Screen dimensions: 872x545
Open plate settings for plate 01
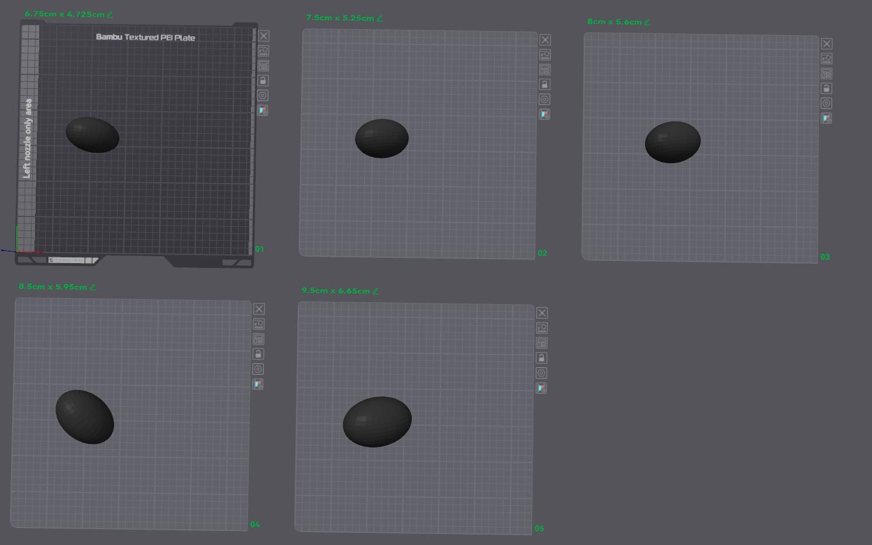[263, 95]
